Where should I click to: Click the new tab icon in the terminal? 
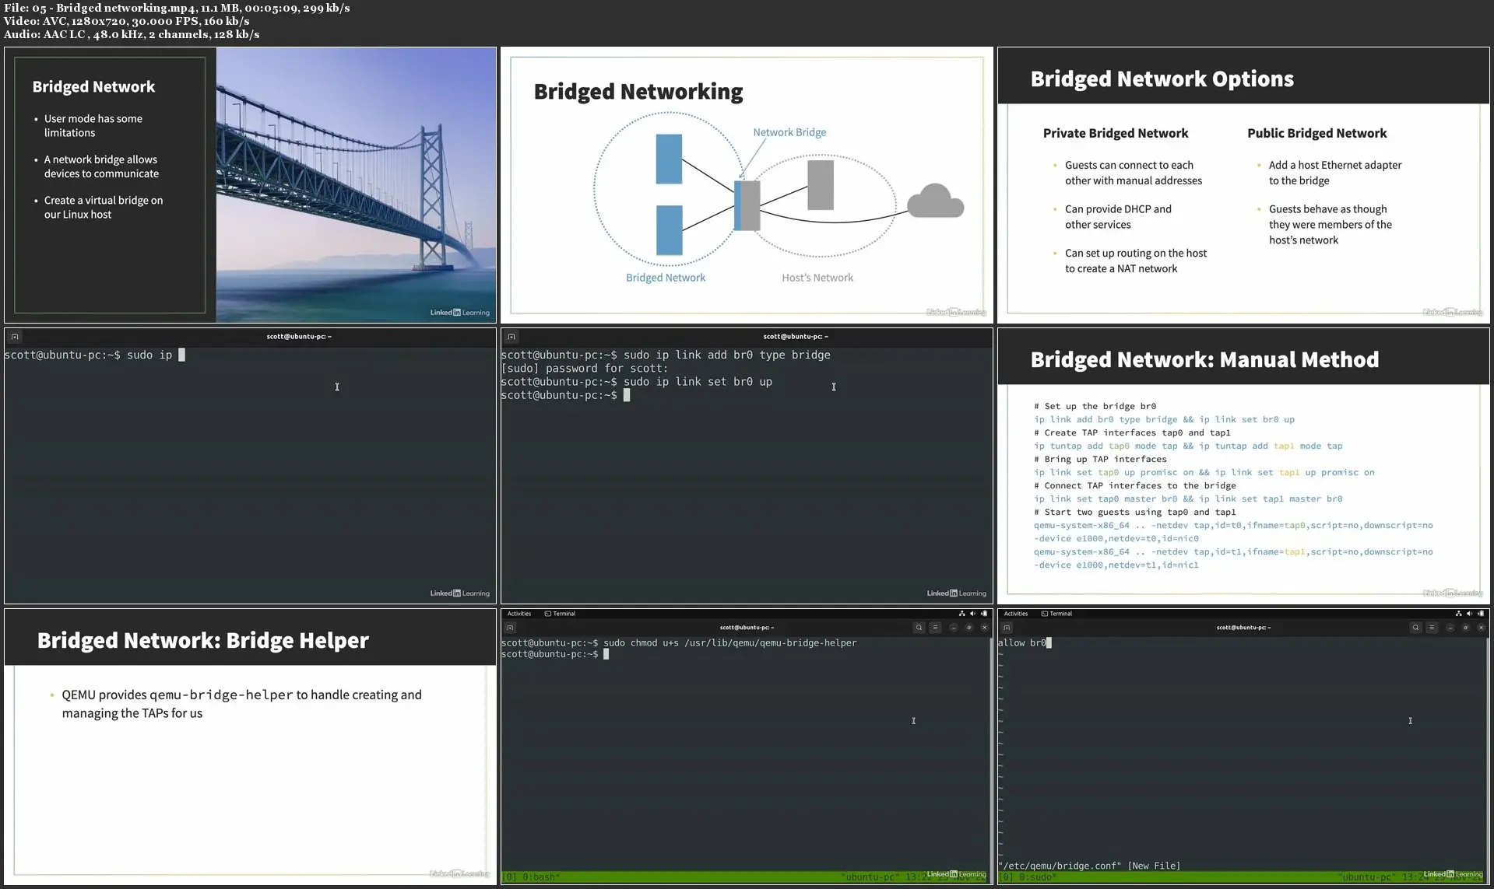(511, 628)
